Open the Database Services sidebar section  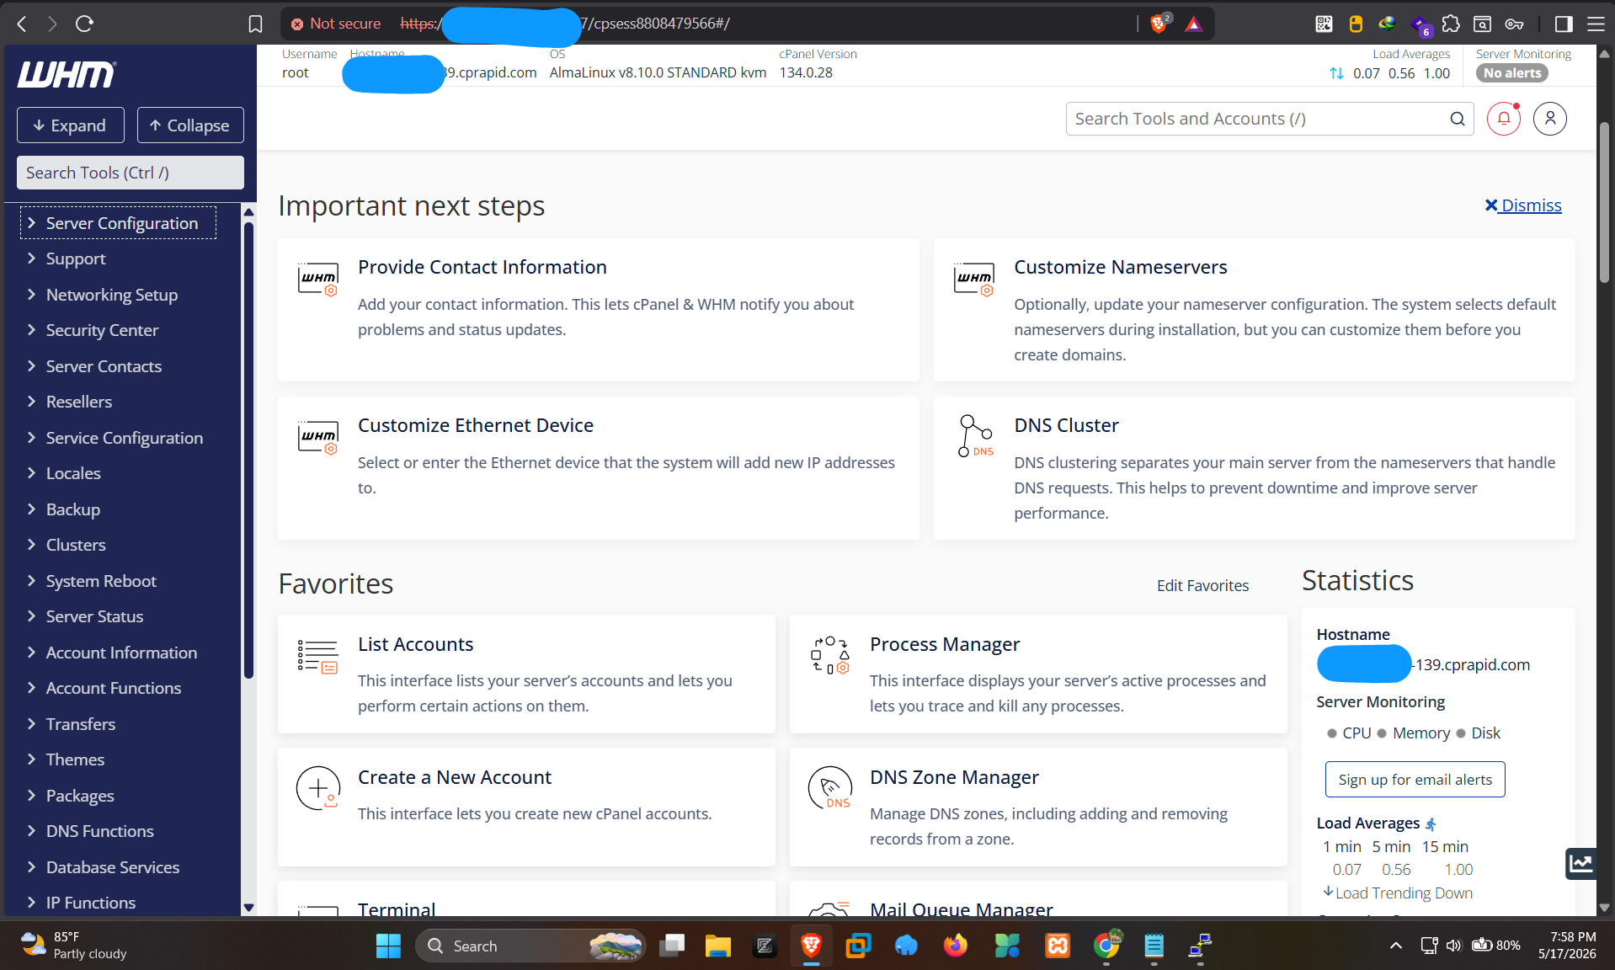point(112,867)
